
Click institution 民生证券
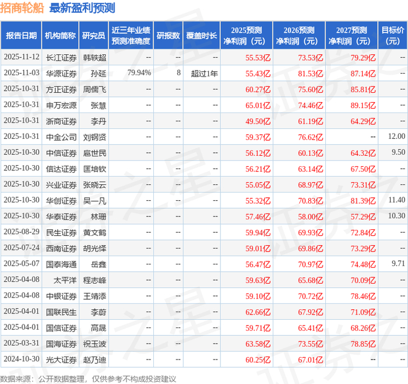61,232
